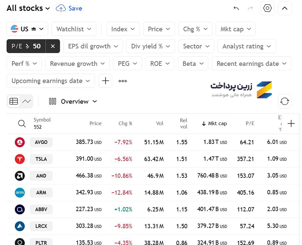This screenshot has height=245, width=302.
Task: Save the current screen
Action: point(69,8)
